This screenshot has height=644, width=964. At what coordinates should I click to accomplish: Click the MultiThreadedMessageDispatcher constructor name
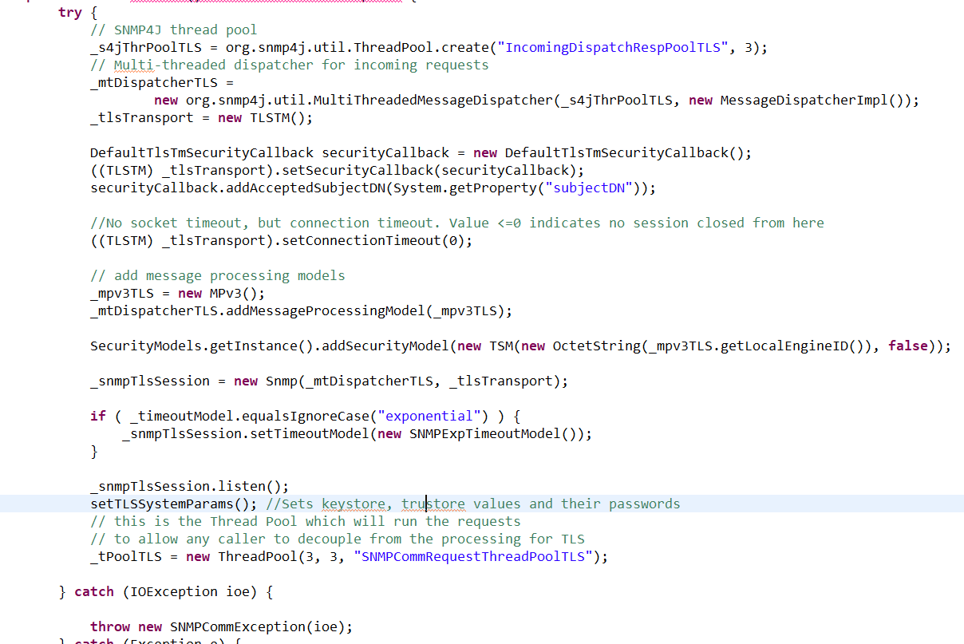tap(433, 100)
